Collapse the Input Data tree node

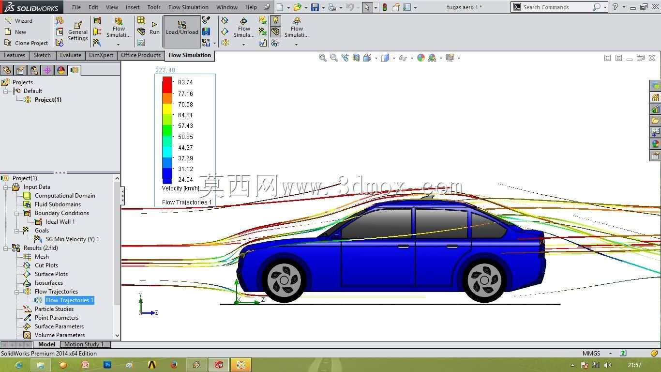pos(6,187)
